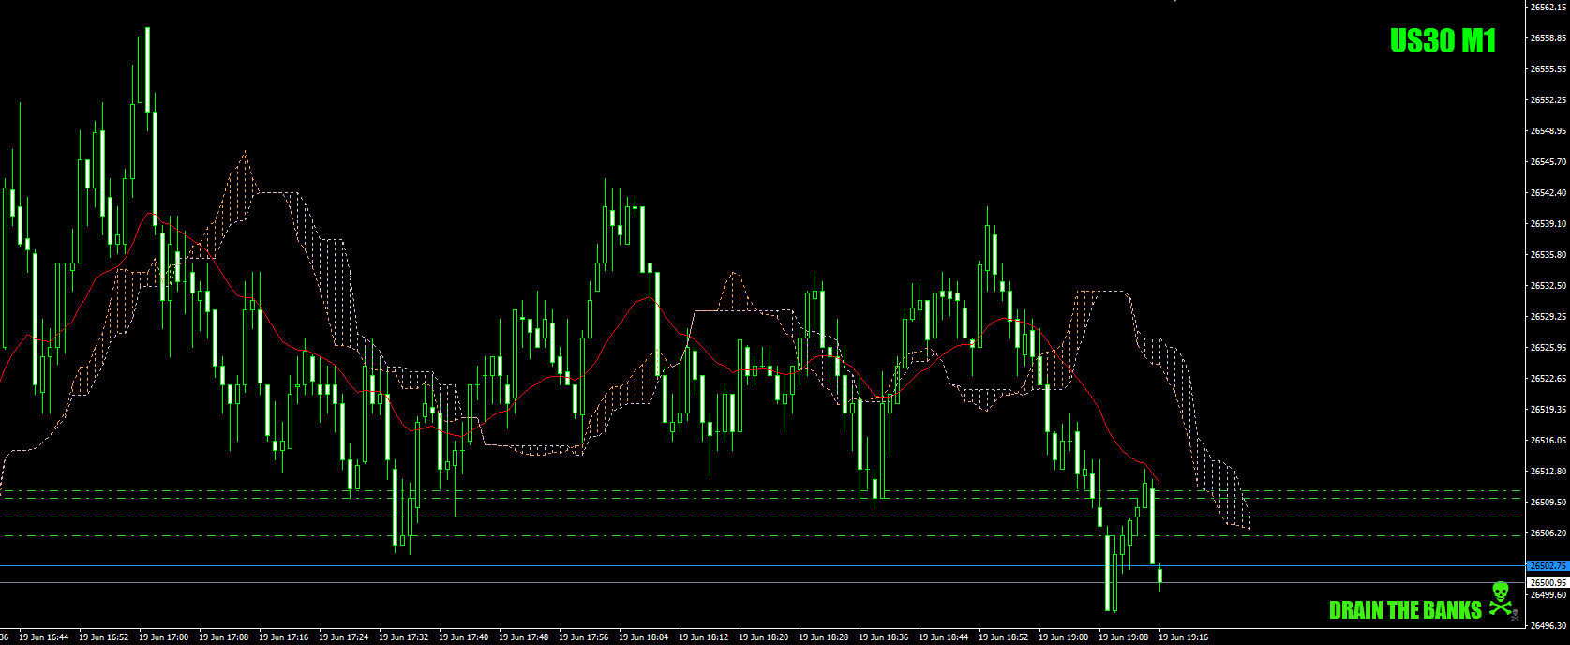Image resolution: width=1570 pixels, height=645 pixels.
Task: Click the 19 Jun 19:00 time label
Action: click(1064, 637)
